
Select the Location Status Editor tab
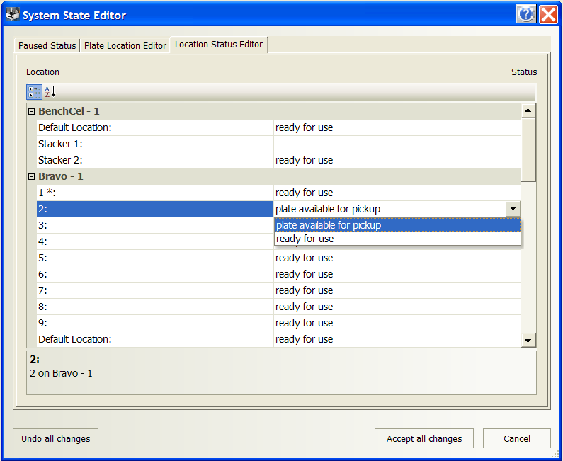[x=219, y=45]
